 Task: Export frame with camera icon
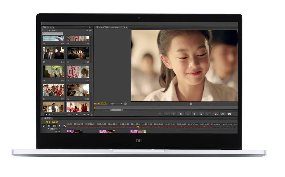coord(229,114)
